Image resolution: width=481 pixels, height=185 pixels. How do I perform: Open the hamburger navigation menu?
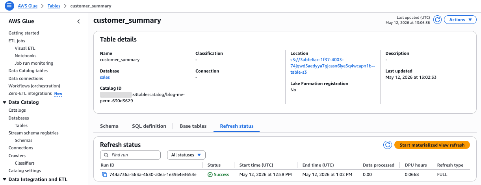pyautogui.click(x=9, y=6)
